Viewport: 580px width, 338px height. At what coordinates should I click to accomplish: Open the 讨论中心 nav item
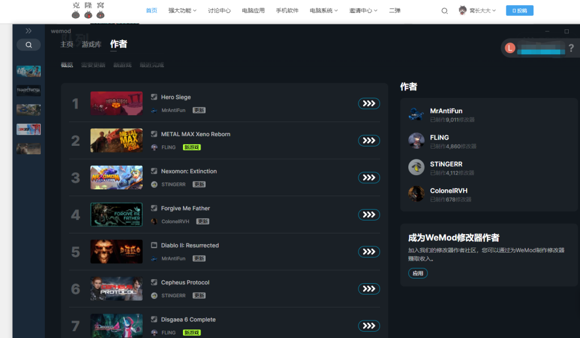(x=219, y=11)
